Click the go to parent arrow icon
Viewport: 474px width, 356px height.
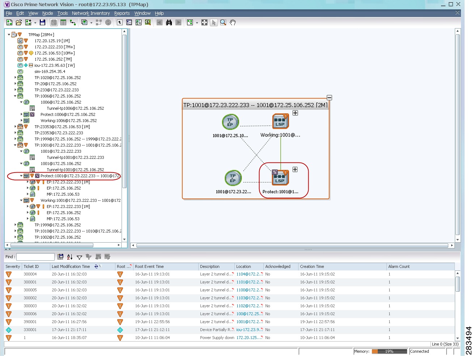(120, 22)
